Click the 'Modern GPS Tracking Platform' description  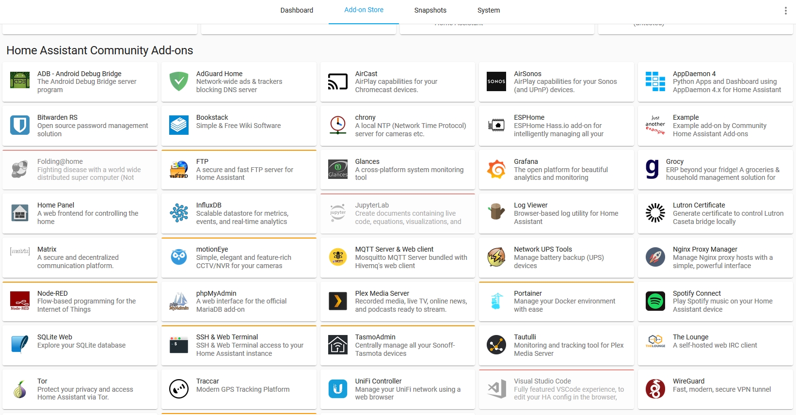pos(243,389)
